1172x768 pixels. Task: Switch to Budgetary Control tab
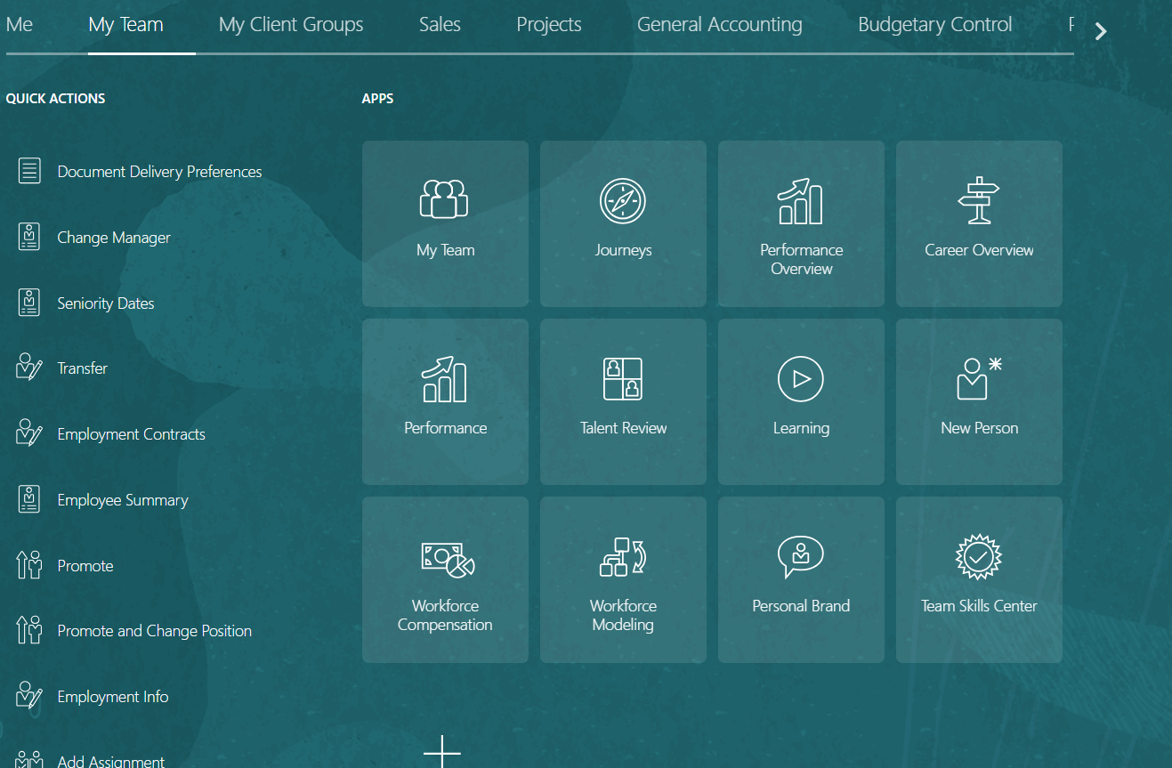point(935,25)
